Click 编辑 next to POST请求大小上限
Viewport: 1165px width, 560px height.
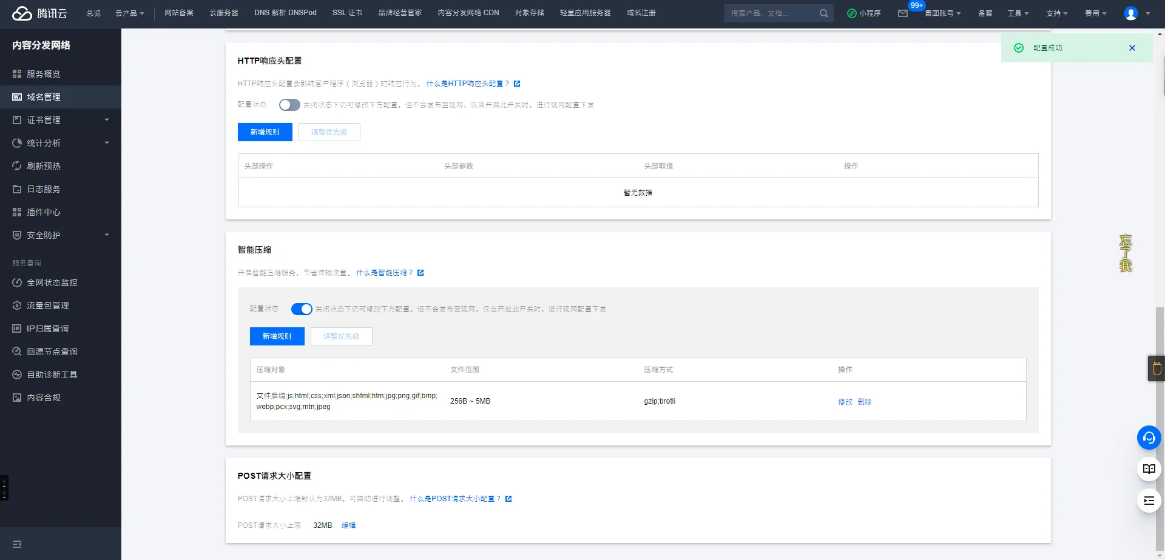point(349,525)
